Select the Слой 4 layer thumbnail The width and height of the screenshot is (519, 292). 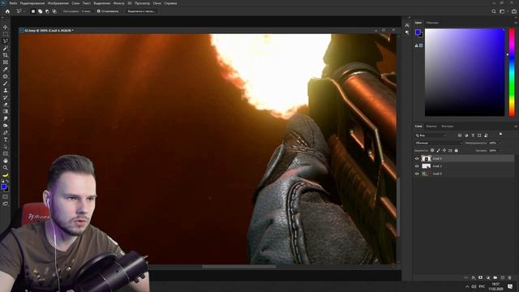point(426,159)
